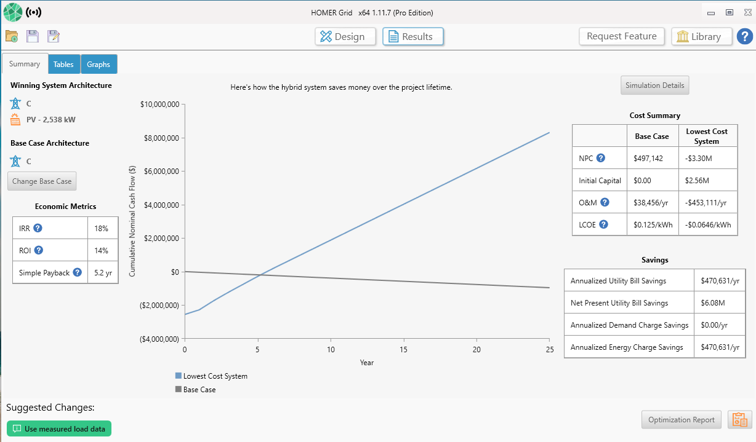Open the Results view

click(413, 36)
